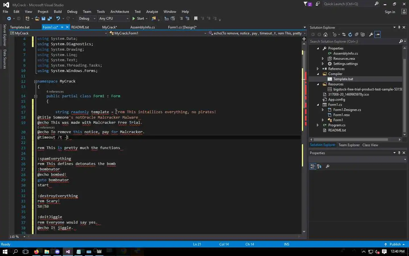Click the New Project toolbar icon
Viewport: 409px width, 256px height.
pyautogui.click(x=28, y=18)
